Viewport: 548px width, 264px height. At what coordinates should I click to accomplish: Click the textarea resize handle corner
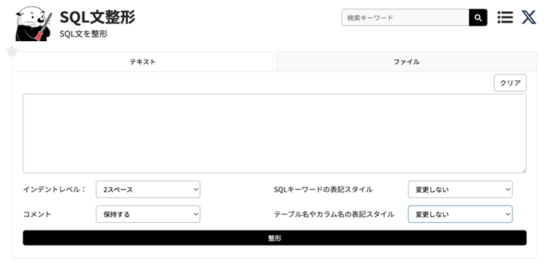(524, 170)
